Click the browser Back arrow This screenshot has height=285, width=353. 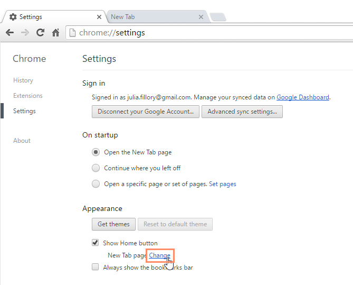coord(9,33)
